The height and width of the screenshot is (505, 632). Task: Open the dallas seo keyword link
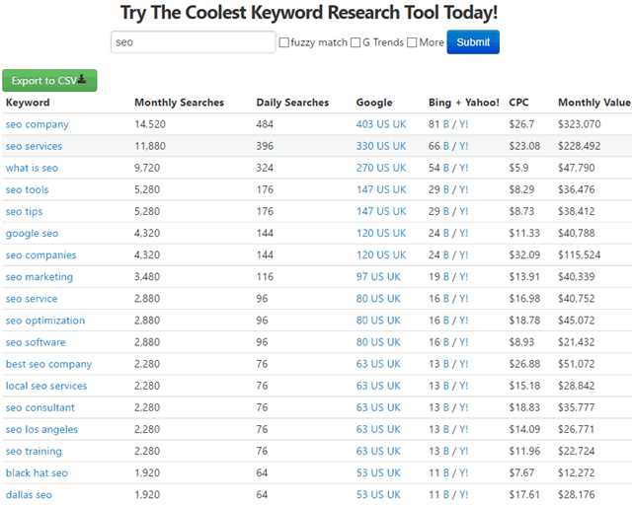coord(29,494)
